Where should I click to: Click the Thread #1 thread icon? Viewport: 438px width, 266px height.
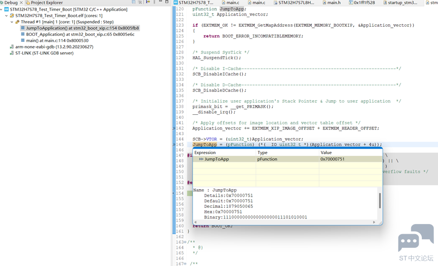click(x=17, y=22)
